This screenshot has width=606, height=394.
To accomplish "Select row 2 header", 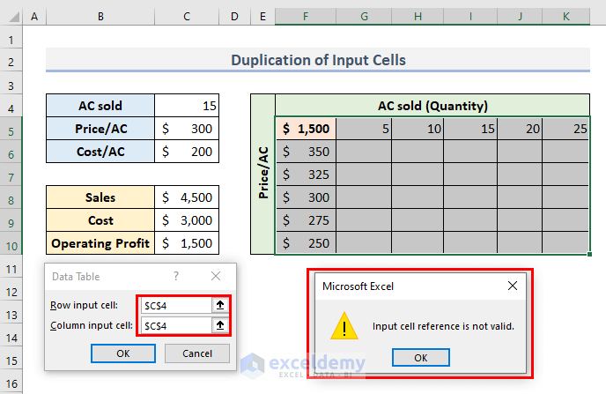I will tap(11, 62).
